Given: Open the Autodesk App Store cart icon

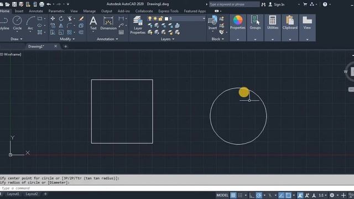Looking at the screenshot, I should (305, 4).
